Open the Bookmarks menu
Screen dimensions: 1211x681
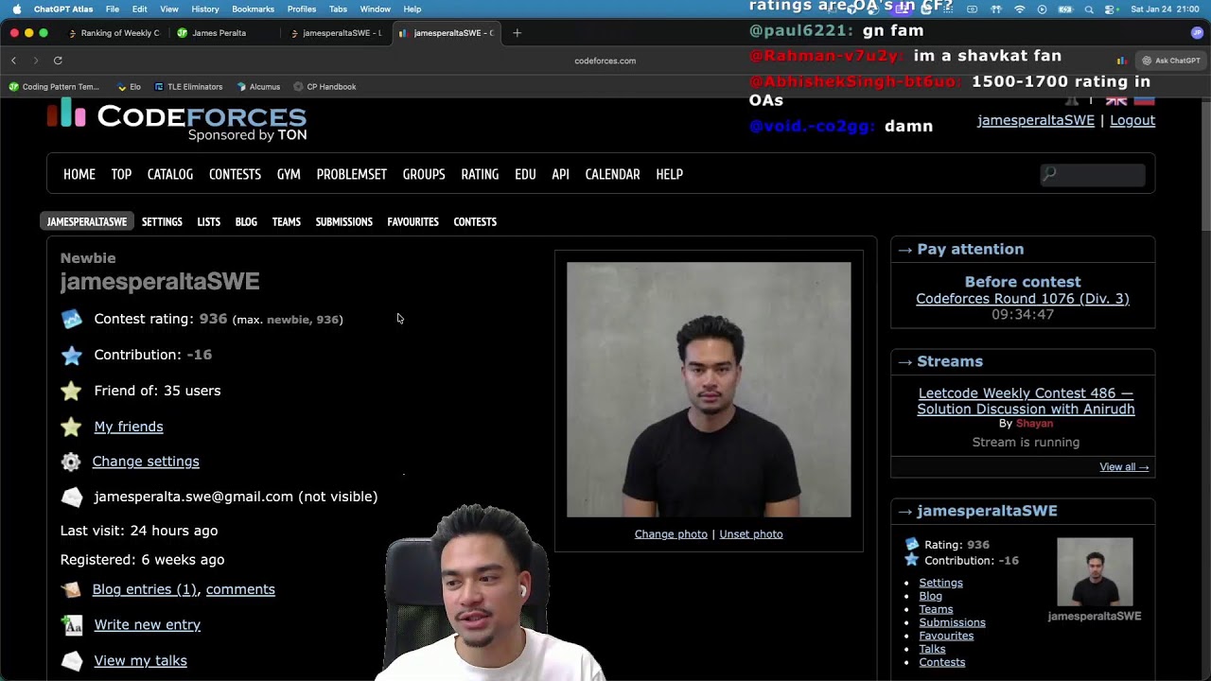tap(253, 9)
